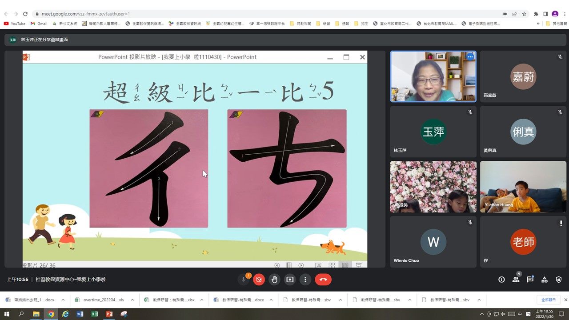
Task: Open Meet more options menu
Action: [305, 280]
